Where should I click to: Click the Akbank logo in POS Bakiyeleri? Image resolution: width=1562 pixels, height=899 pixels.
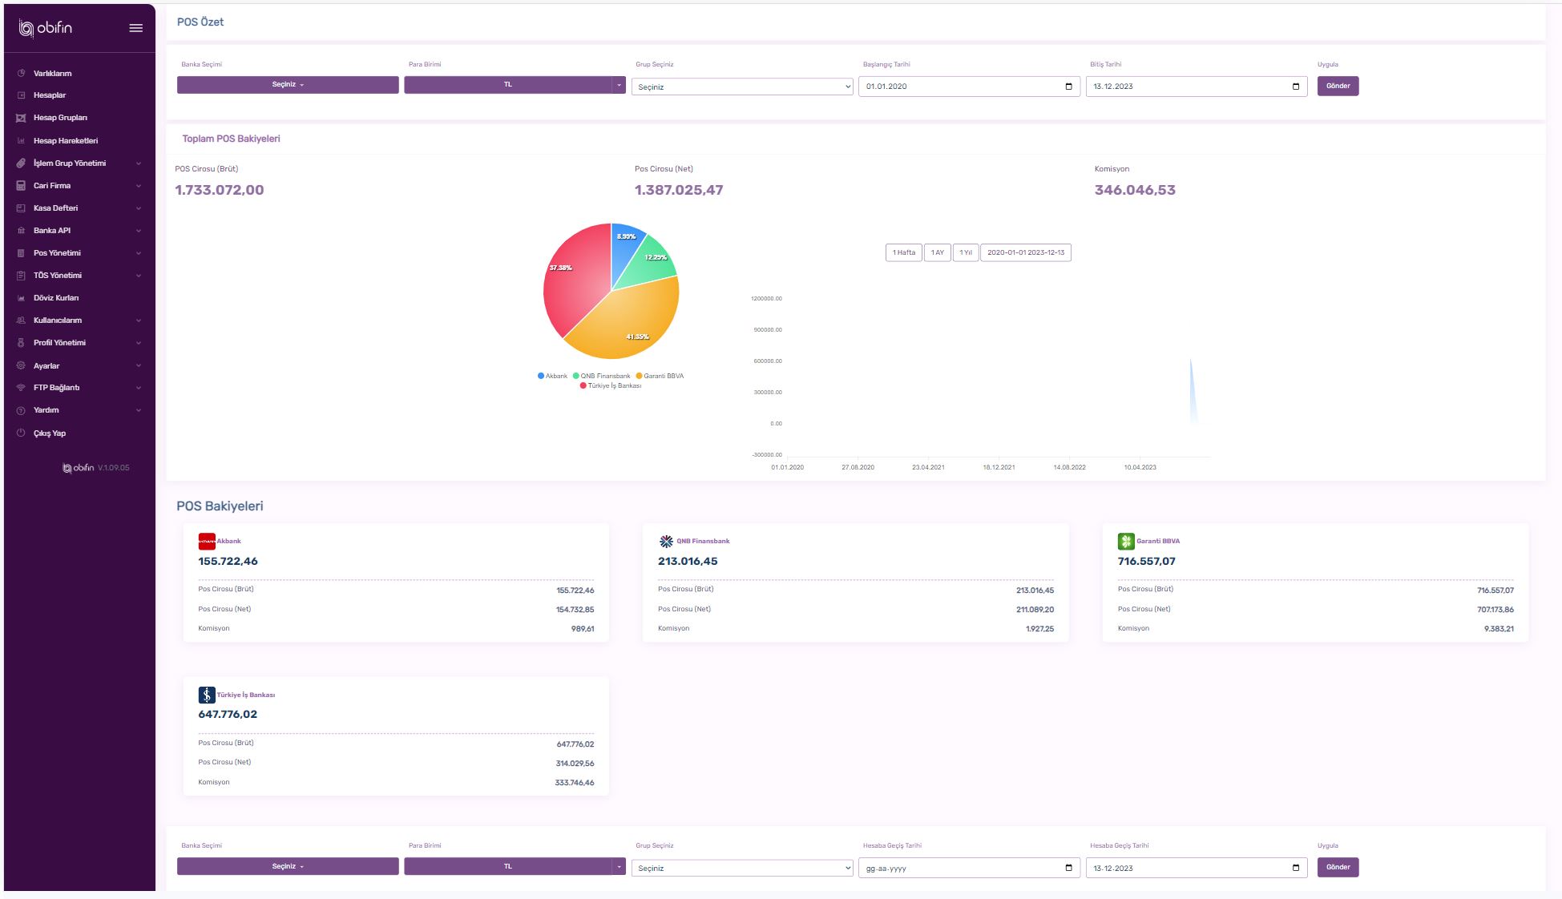coord(207,542)
